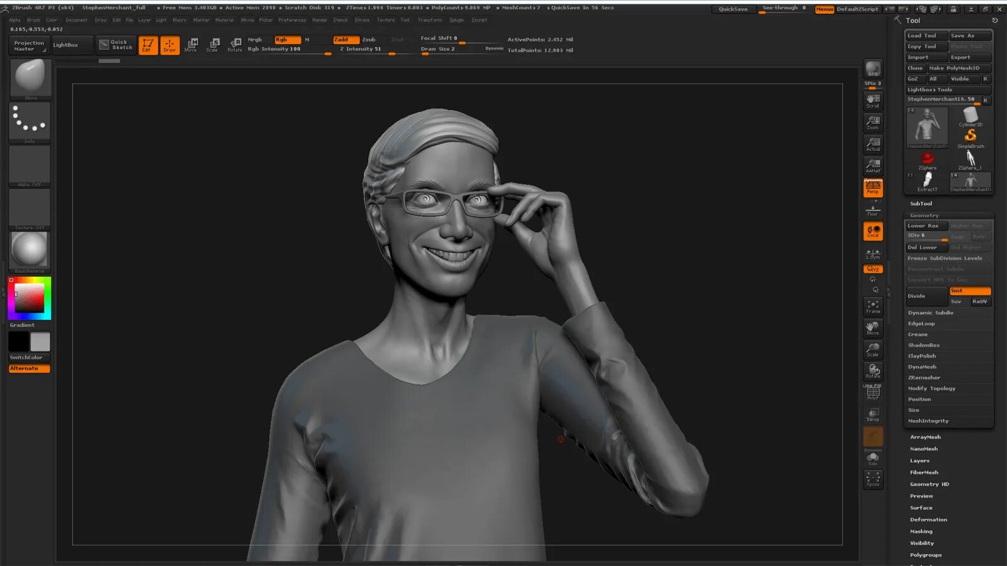Open the Zplugin menu
The height and width of the screenshot is (566, 1007).
[456, 20]
